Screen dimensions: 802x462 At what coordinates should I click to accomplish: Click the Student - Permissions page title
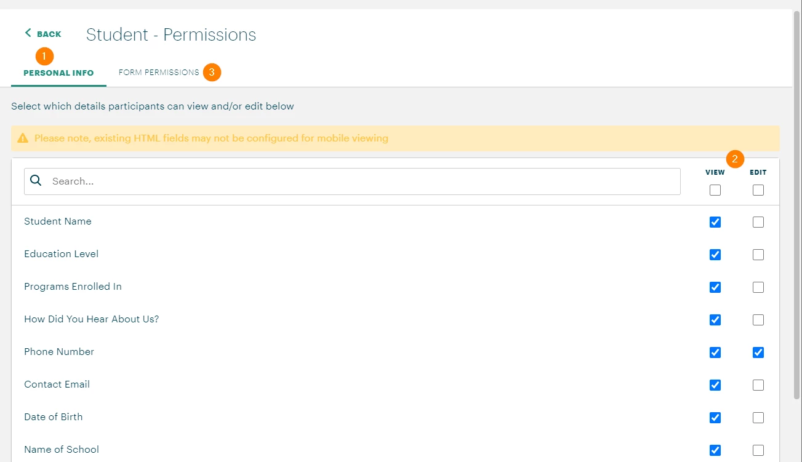(171, 34)
